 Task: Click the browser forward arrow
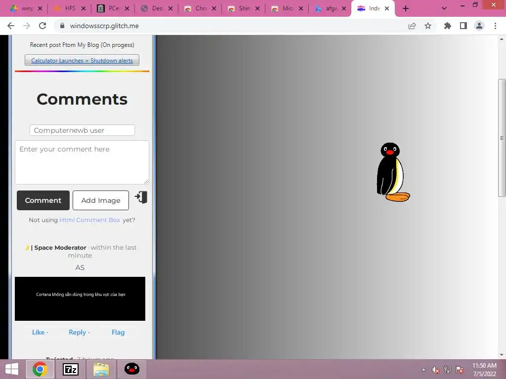[27, 26]
